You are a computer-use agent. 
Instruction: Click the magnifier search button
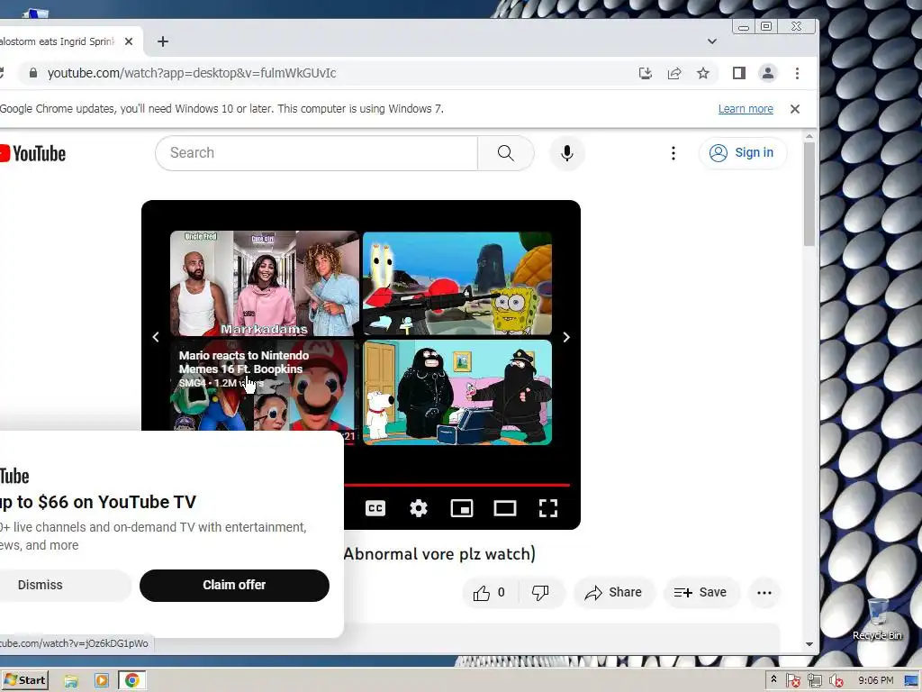506,153
